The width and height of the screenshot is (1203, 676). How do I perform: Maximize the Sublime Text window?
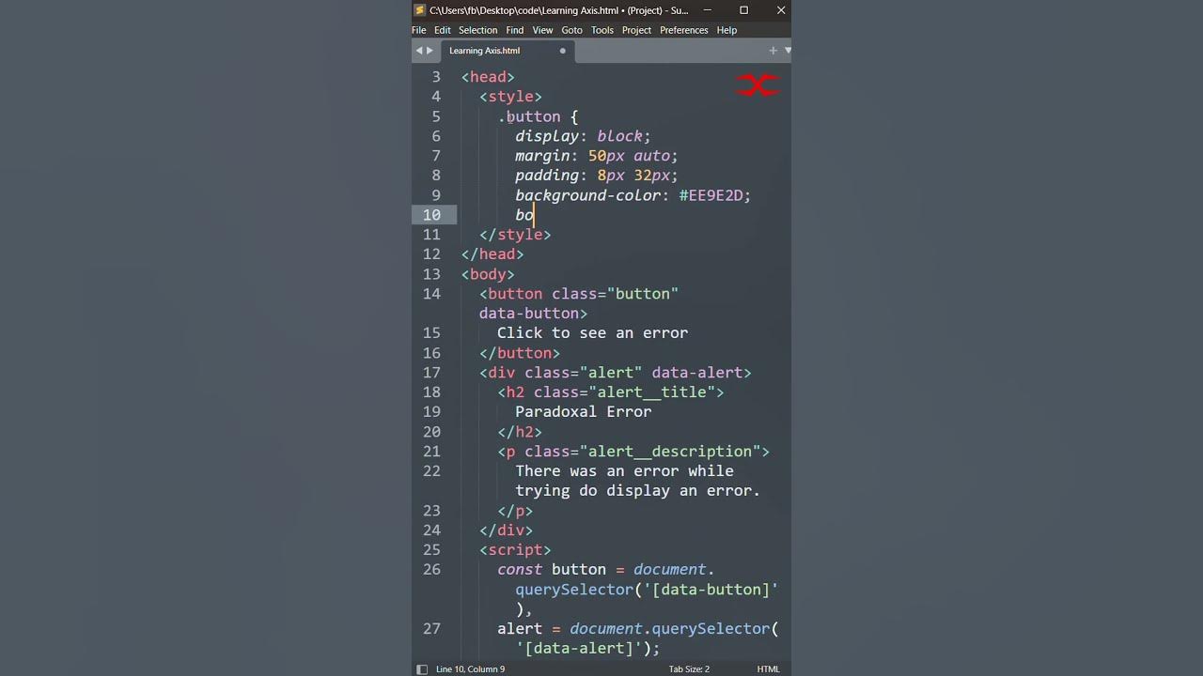743,10
